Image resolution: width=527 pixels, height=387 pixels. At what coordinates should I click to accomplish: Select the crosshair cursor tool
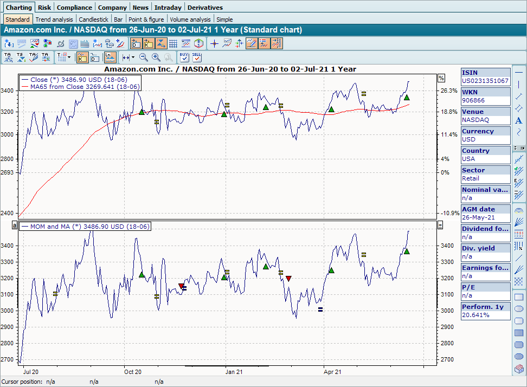click(x=214, y=44)
